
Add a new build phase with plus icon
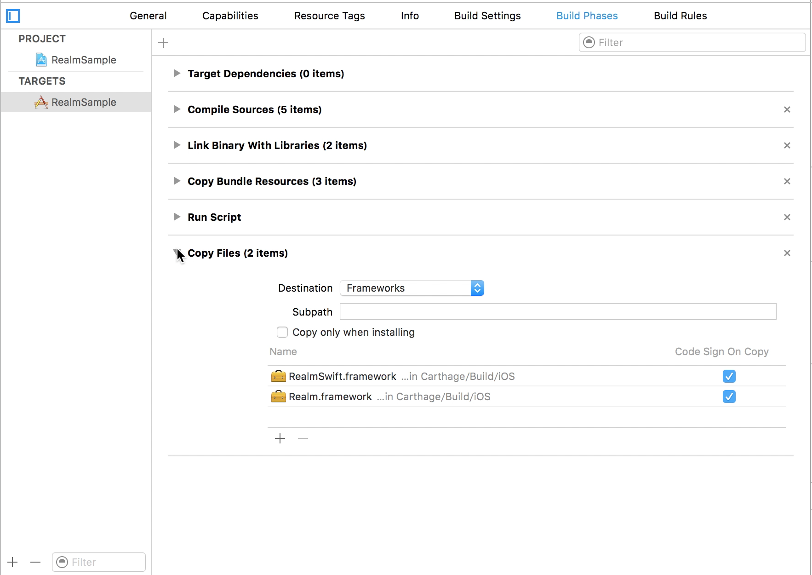click(x=163, y=43)
